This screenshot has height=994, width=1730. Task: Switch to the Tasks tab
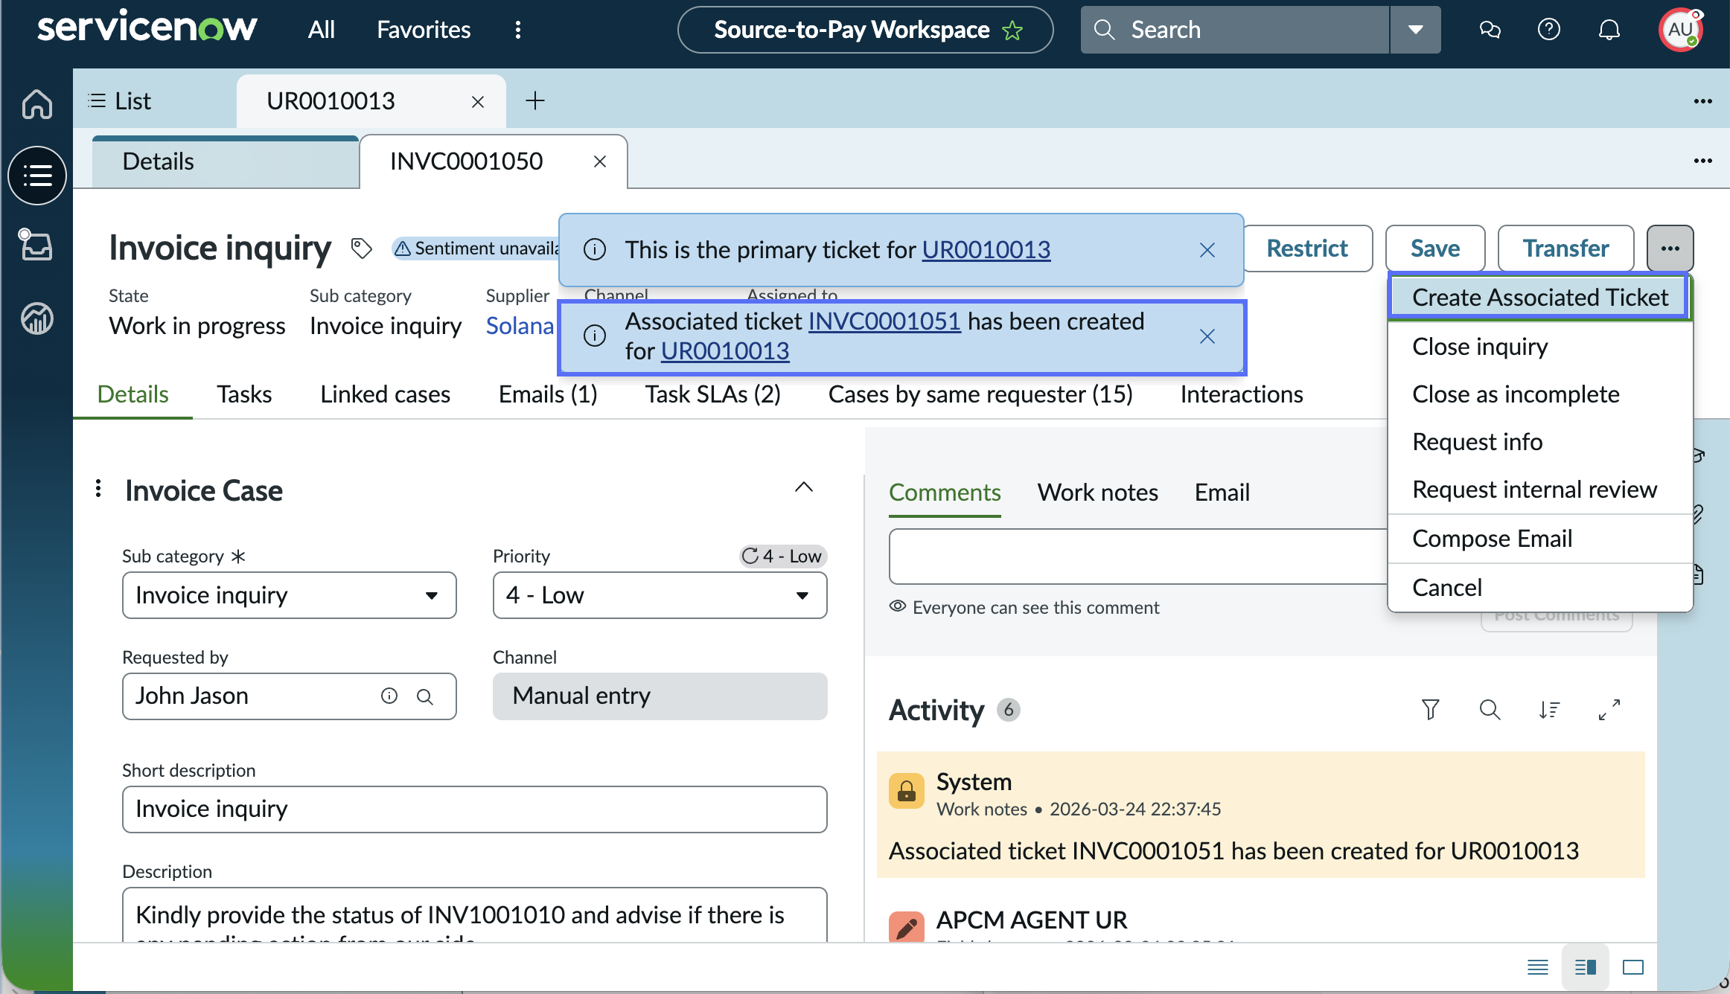point(244,394)
